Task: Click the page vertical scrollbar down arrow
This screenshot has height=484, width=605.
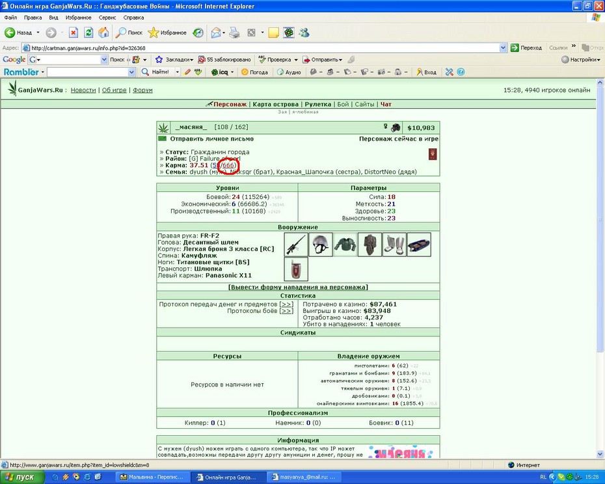Action: point(600,454)
